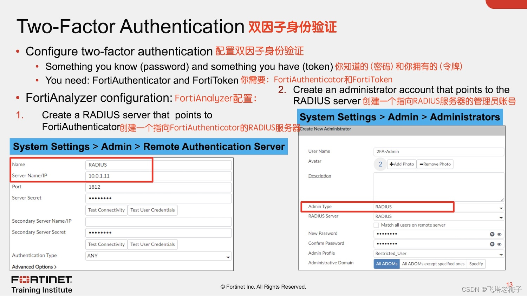The height and width of the screenshot is (296, 527).
Task: Click the underlined Description label
Action: click(320, 176)
